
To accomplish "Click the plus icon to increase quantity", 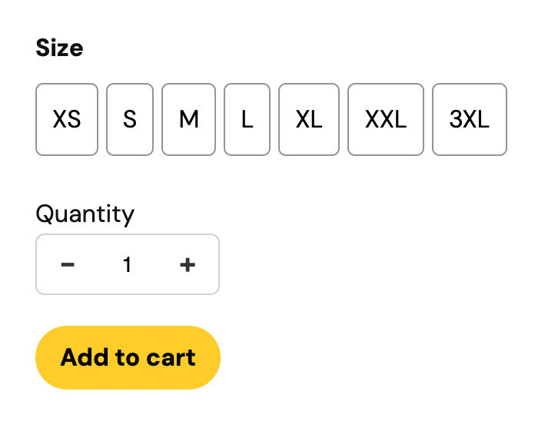I will click(x=188, y=265).
